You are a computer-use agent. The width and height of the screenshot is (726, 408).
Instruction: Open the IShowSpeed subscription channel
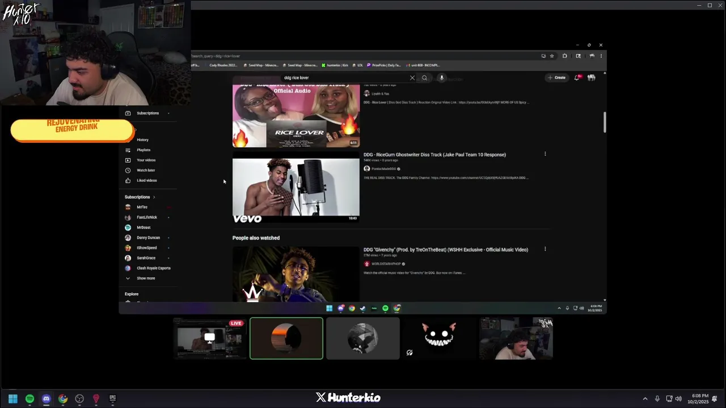coord(146,248)
